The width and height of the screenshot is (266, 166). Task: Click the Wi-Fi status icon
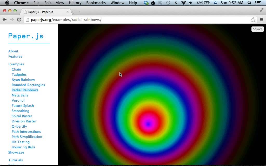(x=183, y=3)
